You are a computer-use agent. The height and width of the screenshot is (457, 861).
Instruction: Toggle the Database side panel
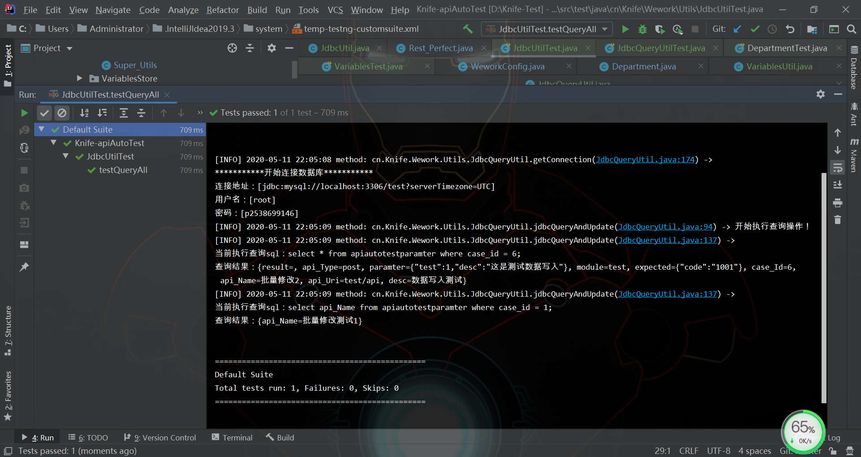[x=854, y=67]
